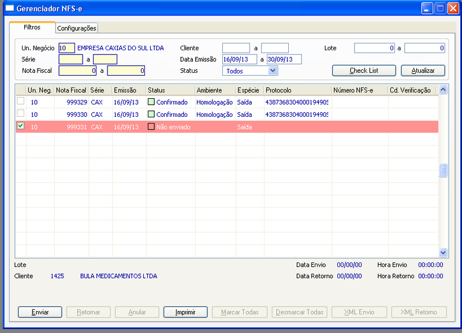The width and height of the screenshot is (462, 333).
Task: Select nota fiscal number 999330
Action: point(77,114)
